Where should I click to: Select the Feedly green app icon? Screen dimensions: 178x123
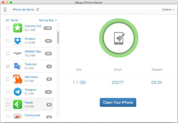[18, 104]
